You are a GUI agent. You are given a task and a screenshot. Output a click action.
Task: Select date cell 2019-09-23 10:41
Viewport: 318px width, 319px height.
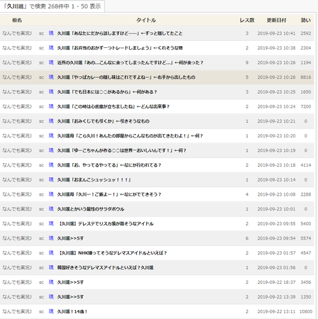(x=276, y=33)
